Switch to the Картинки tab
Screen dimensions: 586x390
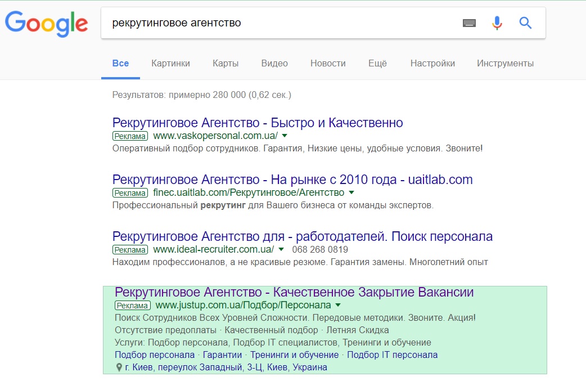pos(170,63)
